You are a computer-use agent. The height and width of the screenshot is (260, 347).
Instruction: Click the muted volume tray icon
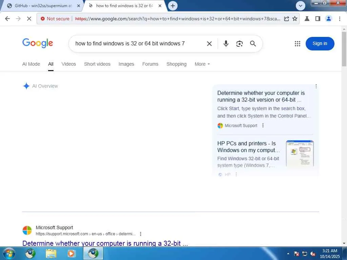tap(313, 254)
